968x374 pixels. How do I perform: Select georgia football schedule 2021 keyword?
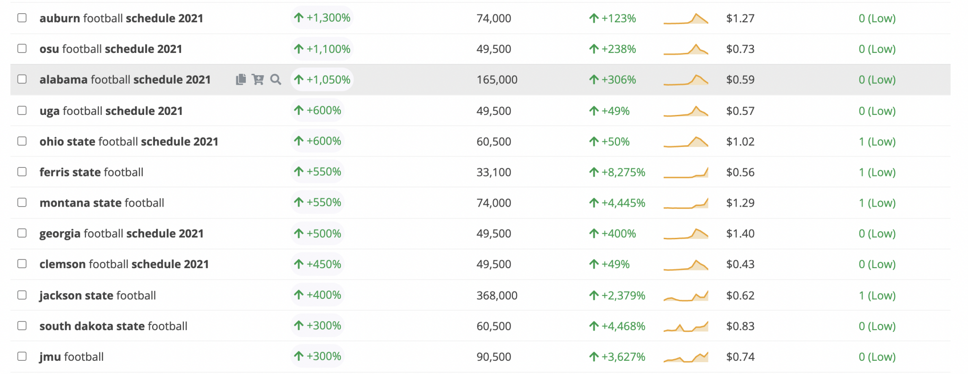[121, 234]
